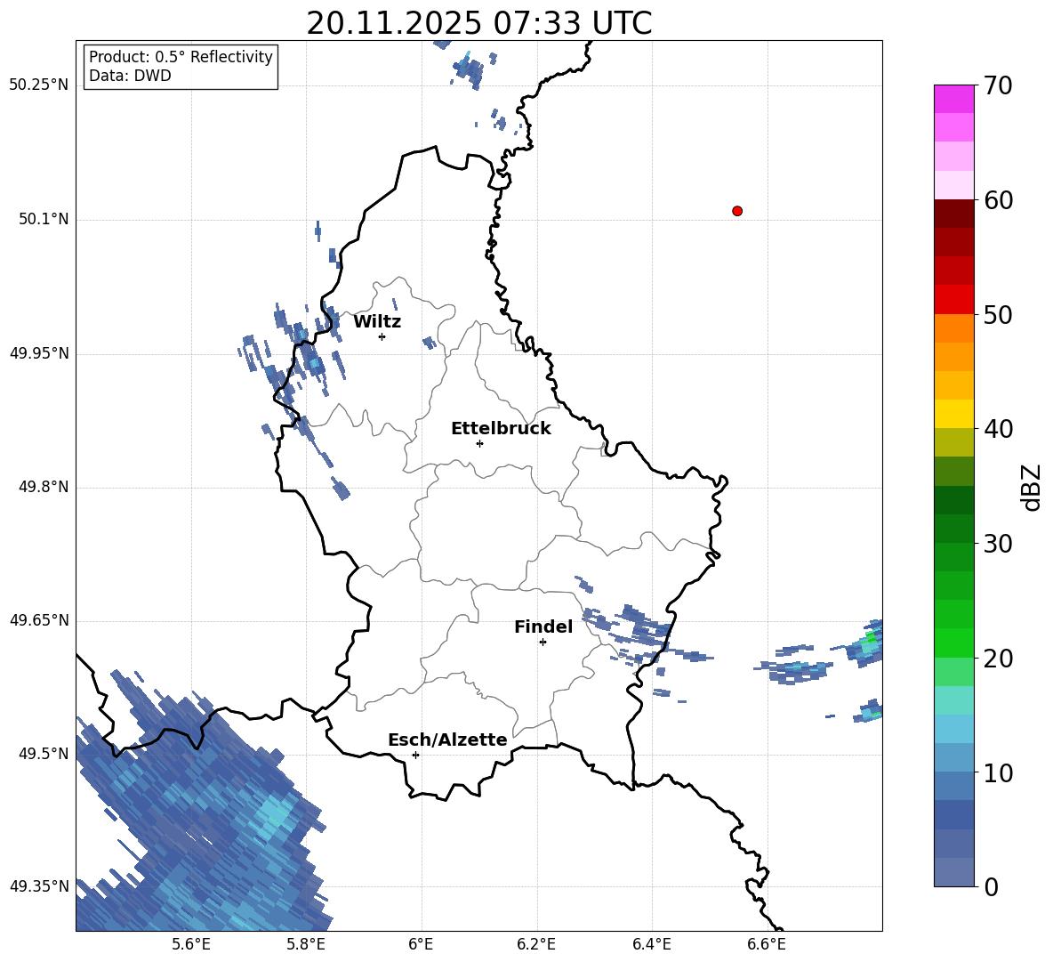Click the 49.65°N latitude label

(x=39, y=619)
